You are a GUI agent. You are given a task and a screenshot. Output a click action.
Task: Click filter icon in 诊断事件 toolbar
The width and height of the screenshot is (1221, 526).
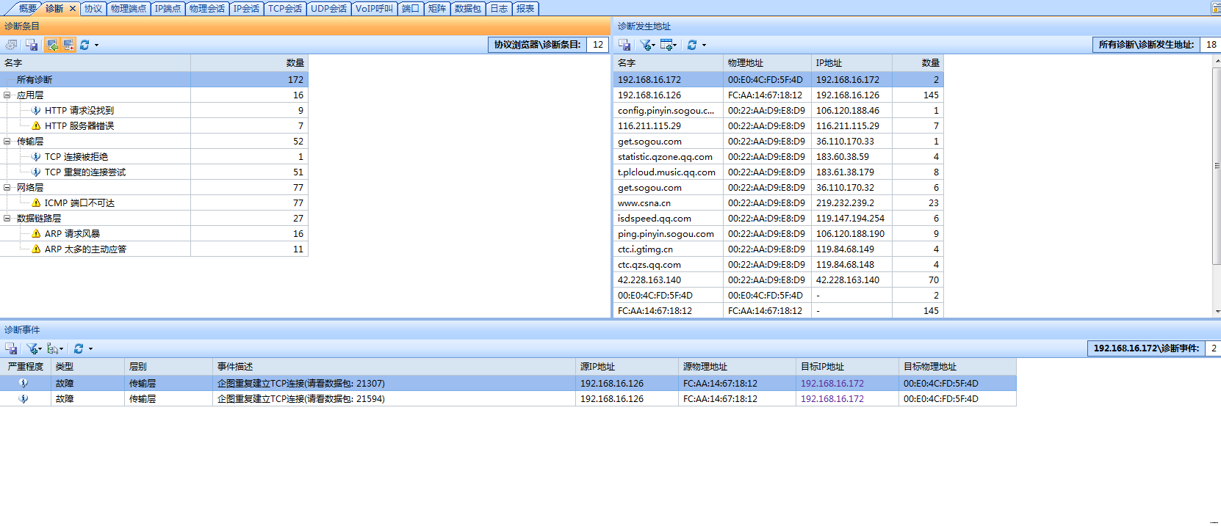pos(33,348)
